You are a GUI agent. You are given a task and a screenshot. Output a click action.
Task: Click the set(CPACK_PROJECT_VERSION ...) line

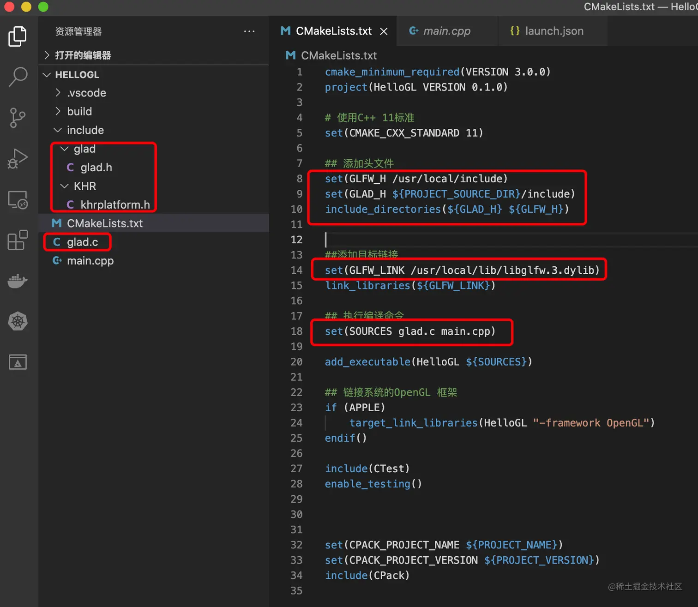(x=462, y=560)
